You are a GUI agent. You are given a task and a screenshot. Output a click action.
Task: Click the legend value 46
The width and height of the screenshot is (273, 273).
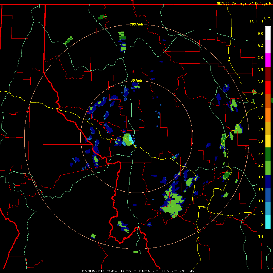tap(261, 93)
